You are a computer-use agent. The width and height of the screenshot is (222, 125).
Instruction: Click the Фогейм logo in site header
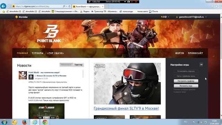coord(22,17)
